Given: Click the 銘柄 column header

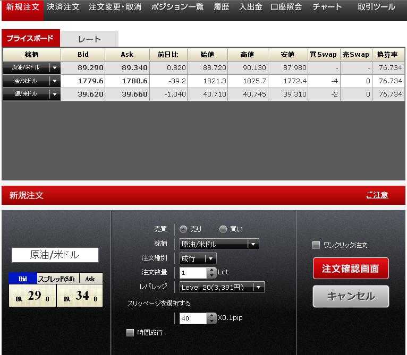Looking at the screenshot, I should point(32,55).
